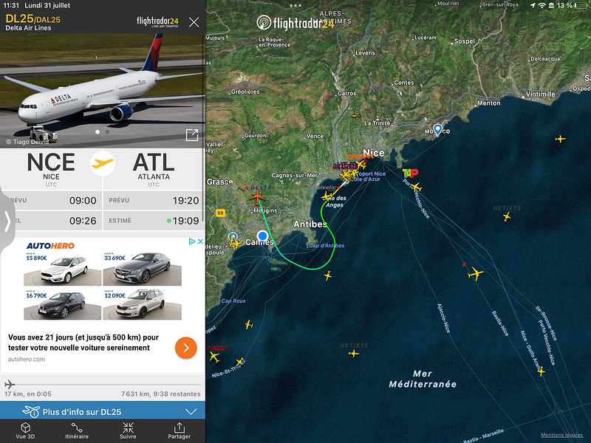591x443 pixels.
Task: Open aircraft photo in external view
Action: pyautogui.click(x=192, y=135)
